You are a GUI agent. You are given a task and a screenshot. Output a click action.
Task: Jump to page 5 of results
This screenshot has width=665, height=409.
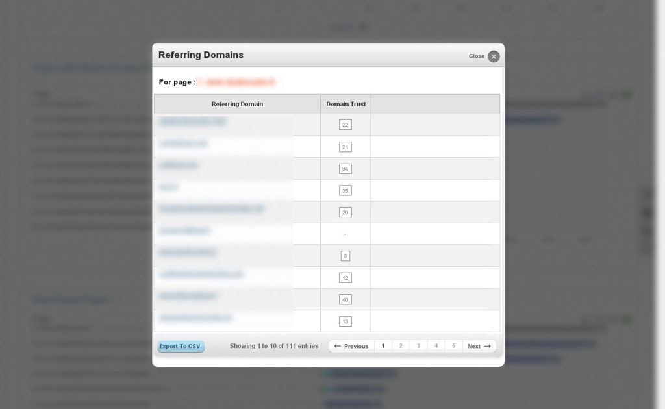(x=453, y=346)
